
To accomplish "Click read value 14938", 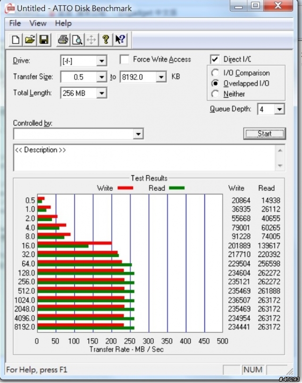I will point(270,201).
